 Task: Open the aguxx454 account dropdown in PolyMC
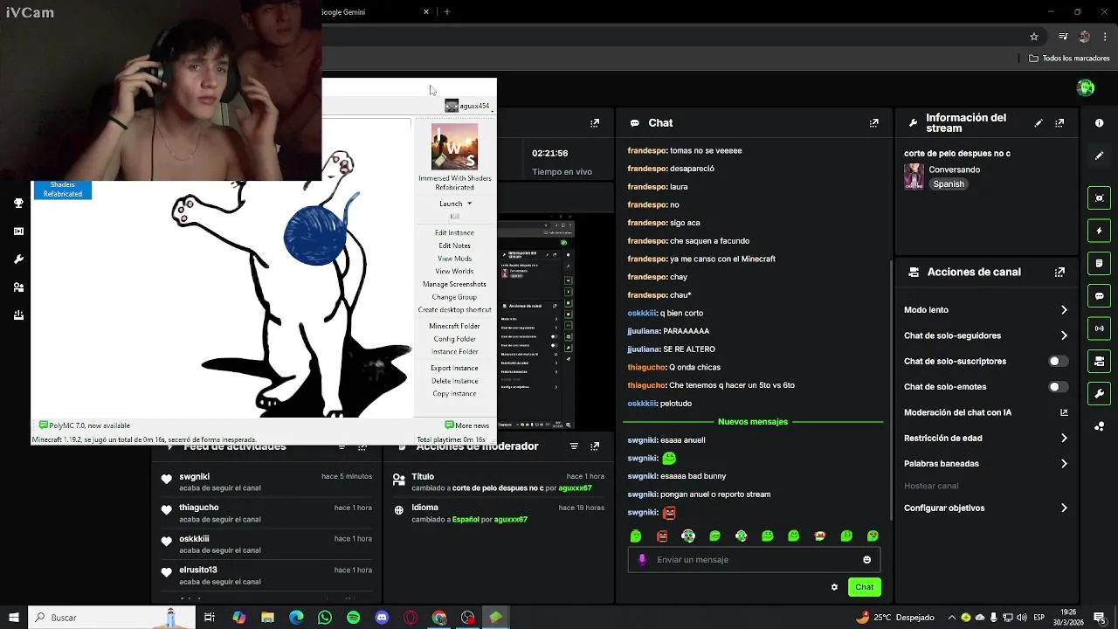point(468,106)
